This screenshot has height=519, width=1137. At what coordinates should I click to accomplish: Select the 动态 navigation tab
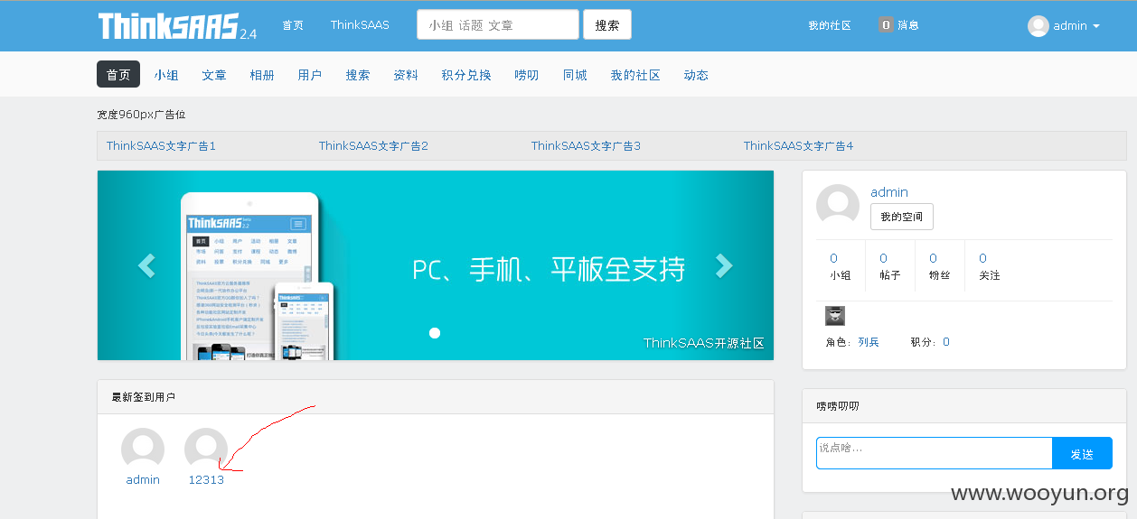[x=696, y=75]
